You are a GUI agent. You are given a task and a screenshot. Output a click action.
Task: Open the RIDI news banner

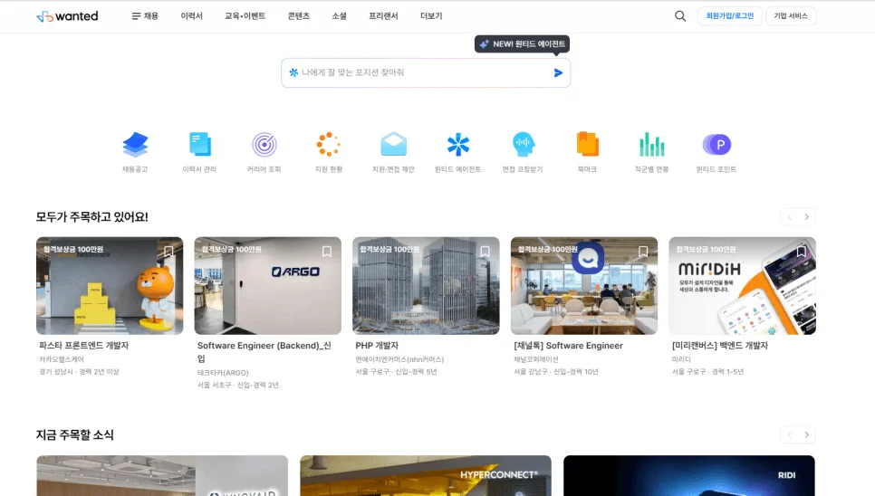click(689, 475)
